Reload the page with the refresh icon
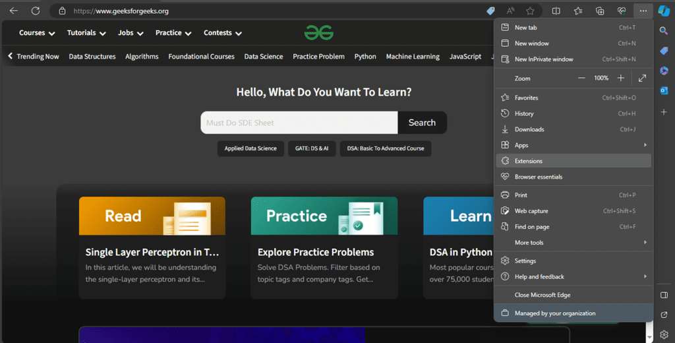The image size is (675, 343). pos(36,11)
